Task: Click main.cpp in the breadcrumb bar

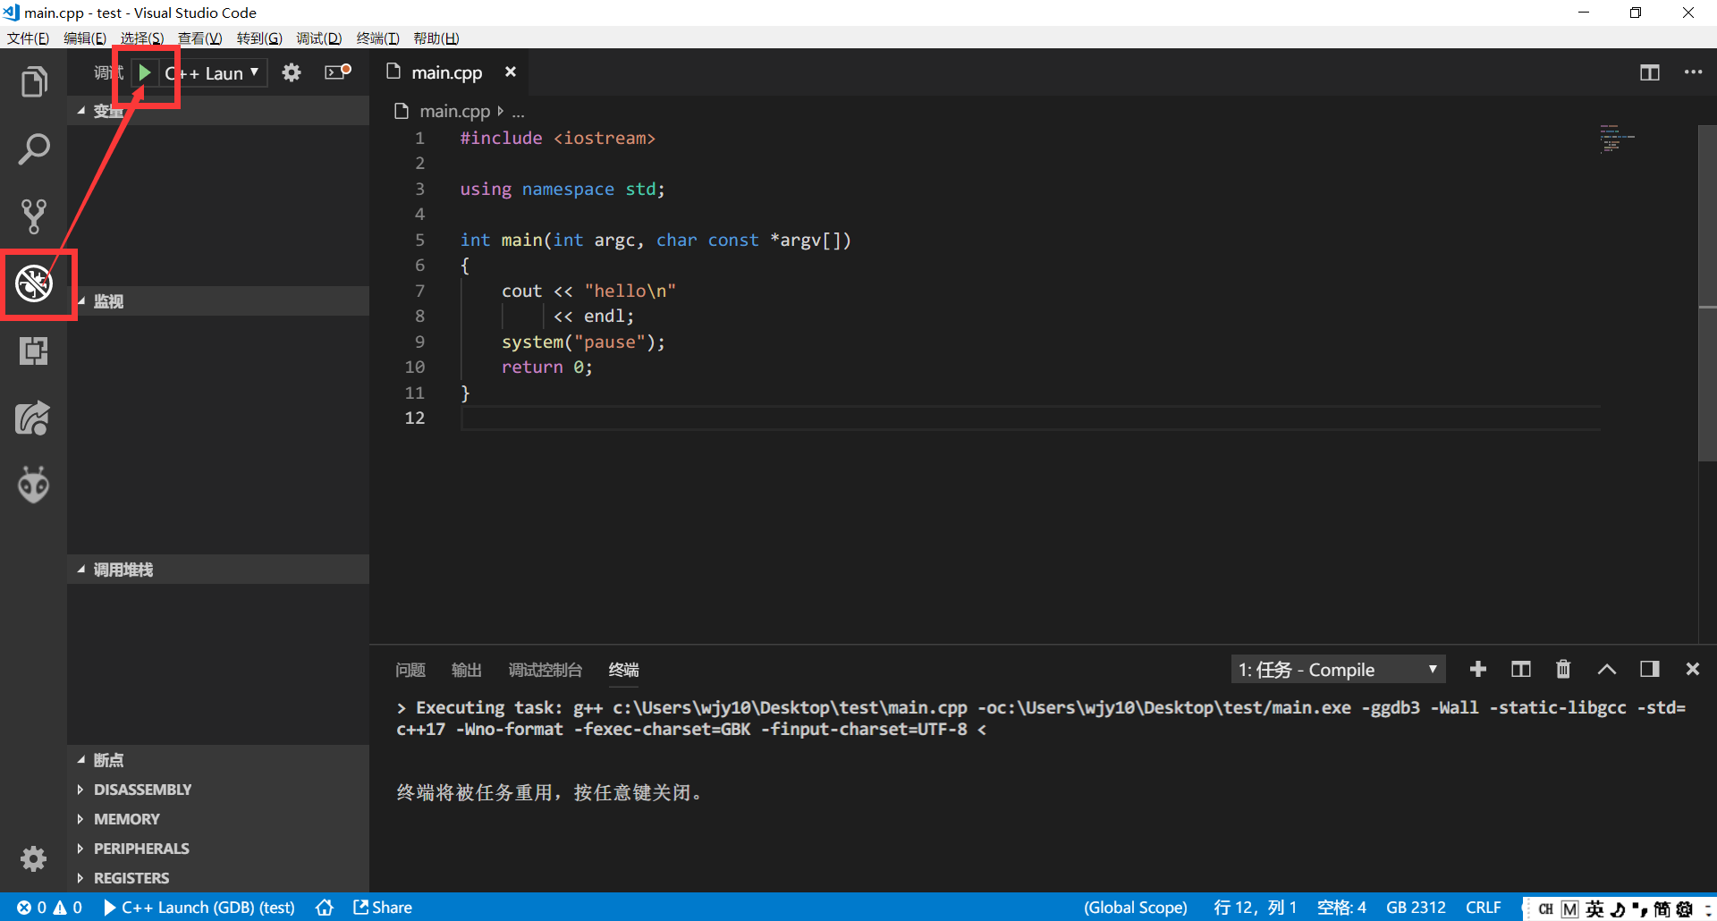Action: coord(455,111)
